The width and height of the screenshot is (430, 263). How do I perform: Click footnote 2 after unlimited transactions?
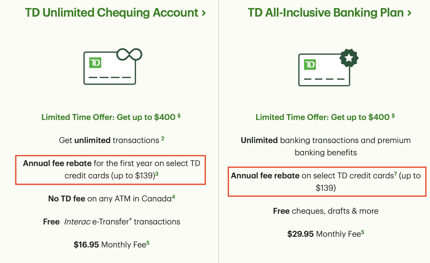pos(163,138)
